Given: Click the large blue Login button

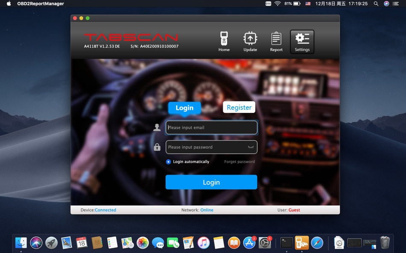Looking at the screenshot, I should coord(211,182).
